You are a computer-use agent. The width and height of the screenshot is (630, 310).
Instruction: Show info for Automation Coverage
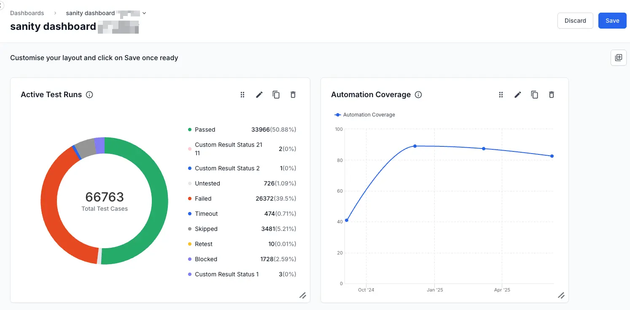(418, 95)
